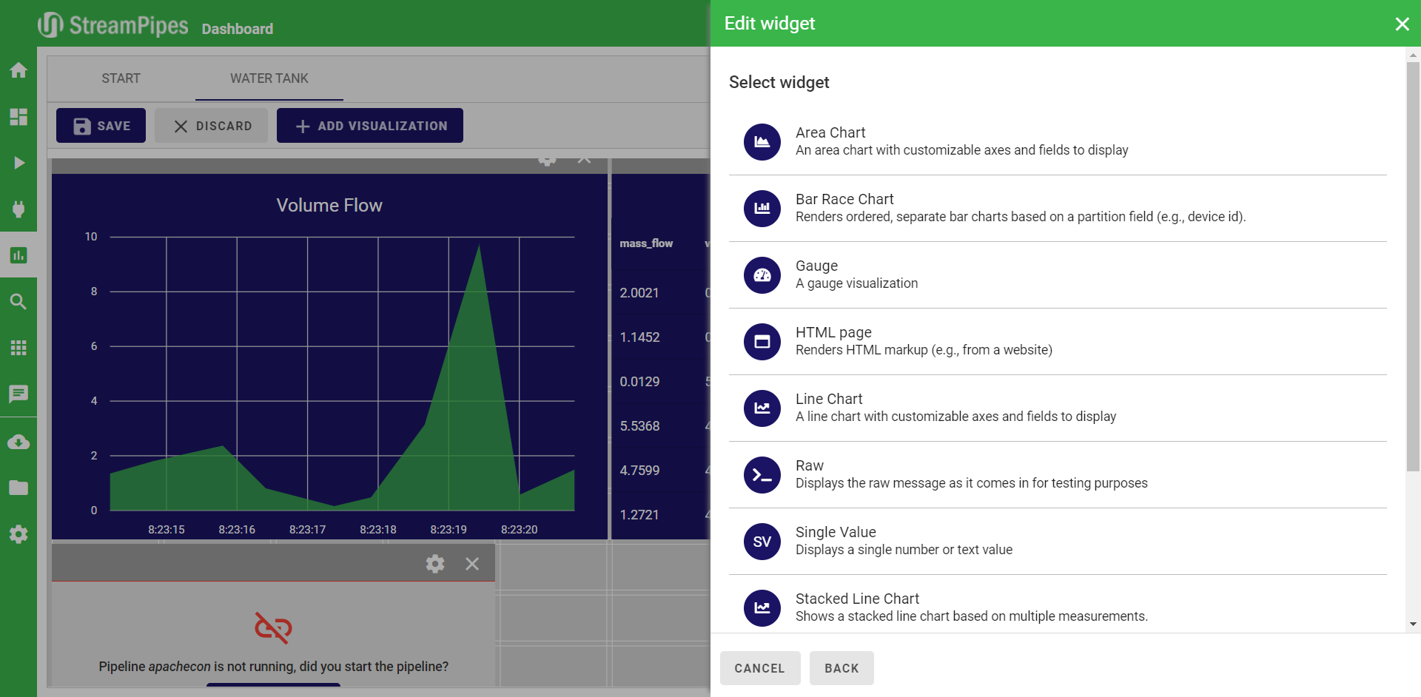Select the Area Chart widget icon

pyautogui.click(x=762, y=142)
